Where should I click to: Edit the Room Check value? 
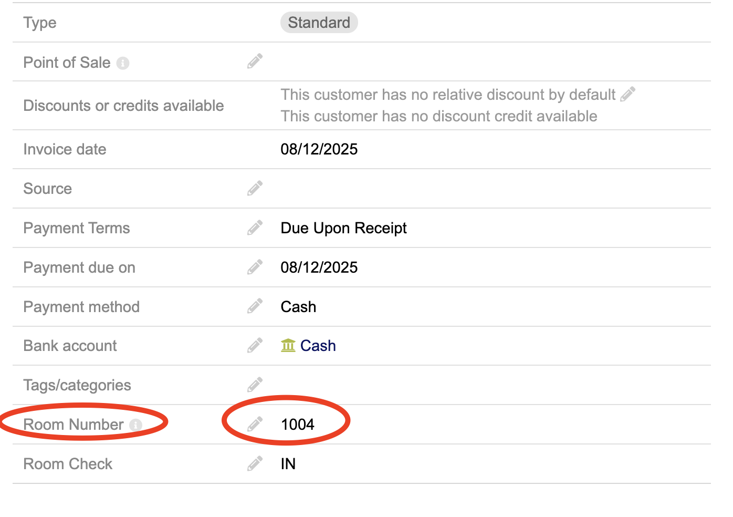[x=255, y=463]
